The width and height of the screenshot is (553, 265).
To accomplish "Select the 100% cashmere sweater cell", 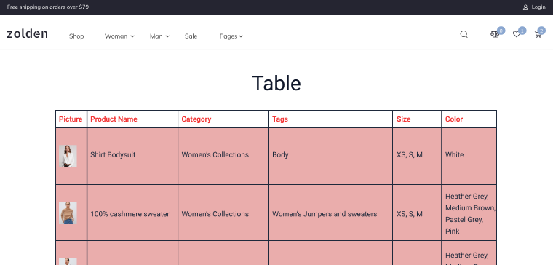I will click(132, 213).
